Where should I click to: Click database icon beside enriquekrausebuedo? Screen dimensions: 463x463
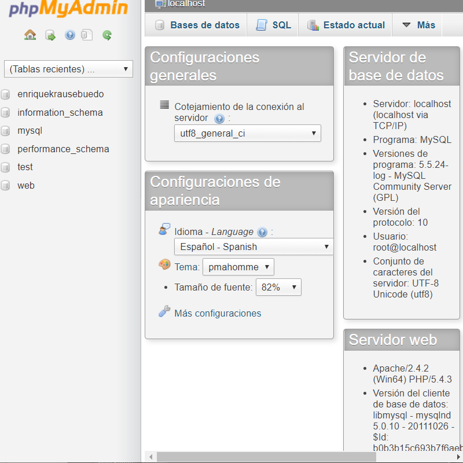(5, 94)
